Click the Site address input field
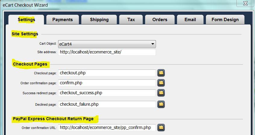255x135 pixels. pyautogui.click(x=107, y=52)
